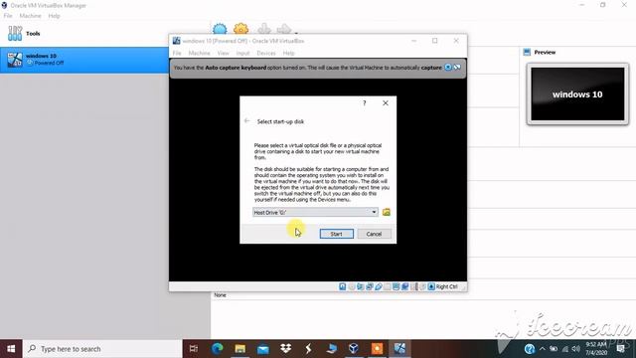Open the Mail app from the taskbar
Image resolution: width=636 pixels, height=358 pixels.
[x=263, y=349]
